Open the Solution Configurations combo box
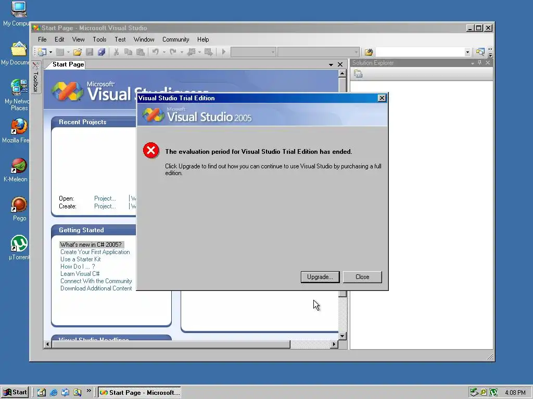This screenshot has width=533, height=399. click(253, 52)
